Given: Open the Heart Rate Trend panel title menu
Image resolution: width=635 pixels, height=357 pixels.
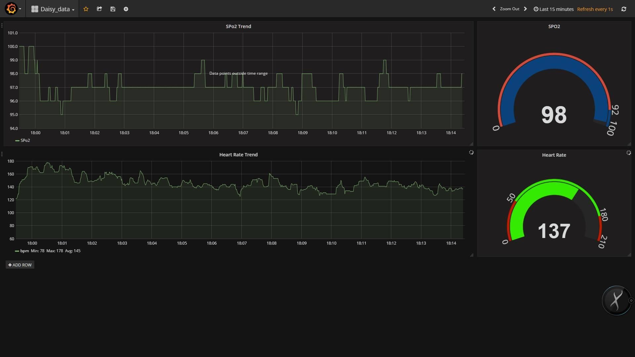Looking at the screenshot, I should pyautogui.click(x=238, y=155).
